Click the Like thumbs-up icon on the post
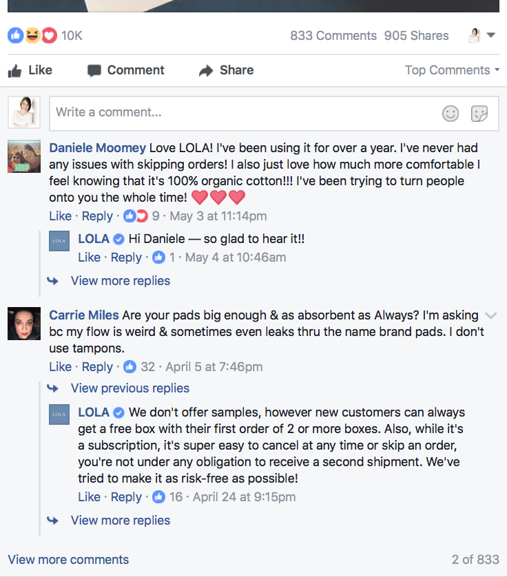Viewport: 507px width, 577px height. [15, 70]
